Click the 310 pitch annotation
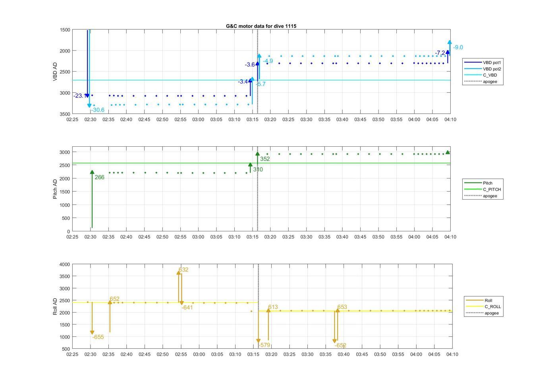This screenshot has width=556, height=392. 258,169
